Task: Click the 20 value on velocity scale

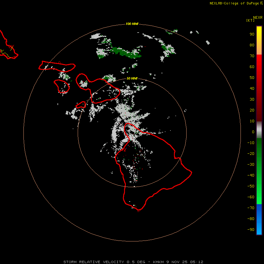Action: click(252, 110)
